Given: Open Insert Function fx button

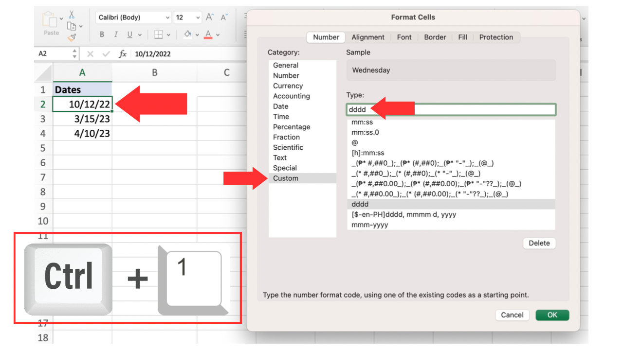Looking at the screenshot, I should (x=123, y=54).
